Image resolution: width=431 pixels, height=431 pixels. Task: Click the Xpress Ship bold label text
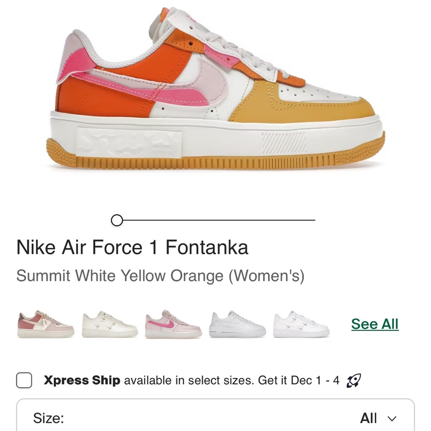click(82, 380)
